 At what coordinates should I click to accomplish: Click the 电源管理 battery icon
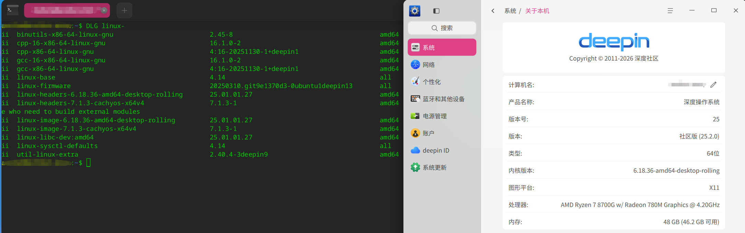(x=415, y=116)
